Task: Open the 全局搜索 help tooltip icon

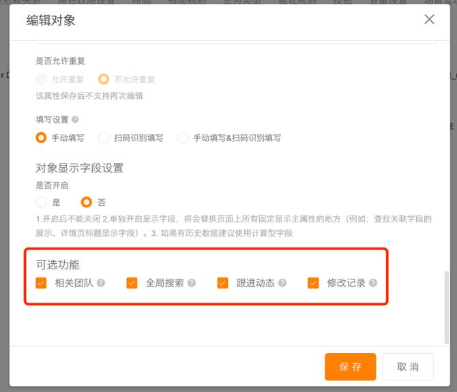Action: coord(192,283)
